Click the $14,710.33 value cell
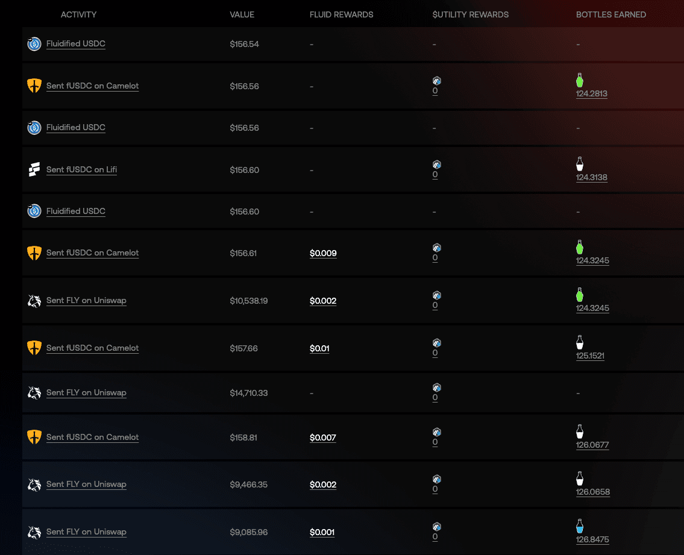Screen dimensions: 684x555 pyautogui.click(x=249, y=393)
